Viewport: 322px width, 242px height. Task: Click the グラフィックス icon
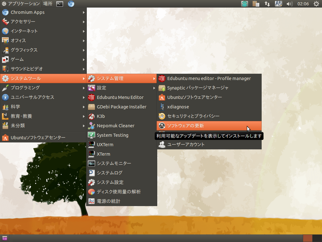coord(5,50)
